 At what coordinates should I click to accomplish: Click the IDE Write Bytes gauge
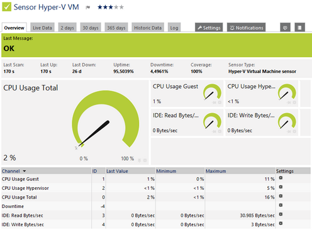pos(287,121)
